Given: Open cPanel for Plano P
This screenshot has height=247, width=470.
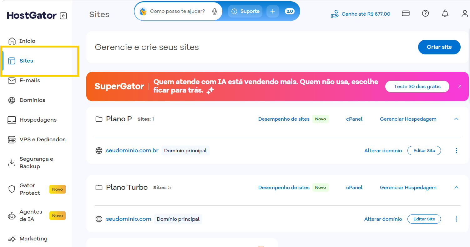Looking at the screenshot, I should [354, 119].
